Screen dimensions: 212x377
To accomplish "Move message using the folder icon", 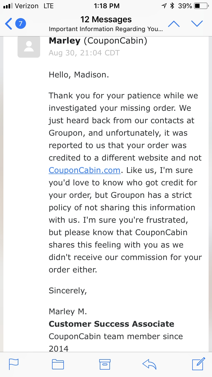I will point(58,364).
